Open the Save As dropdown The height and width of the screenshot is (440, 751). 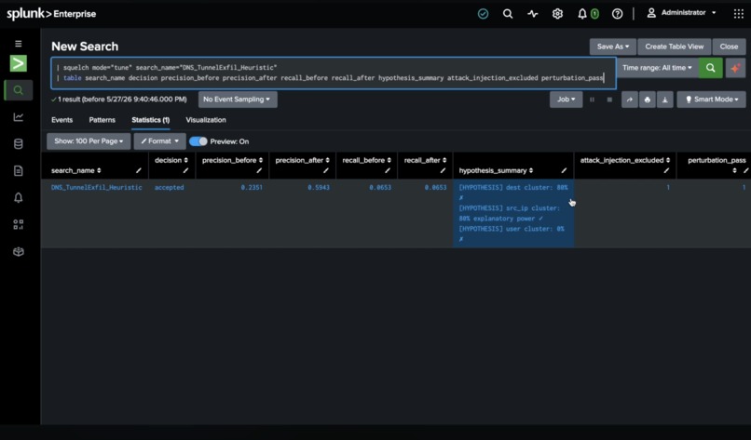[x=612, y=47]
